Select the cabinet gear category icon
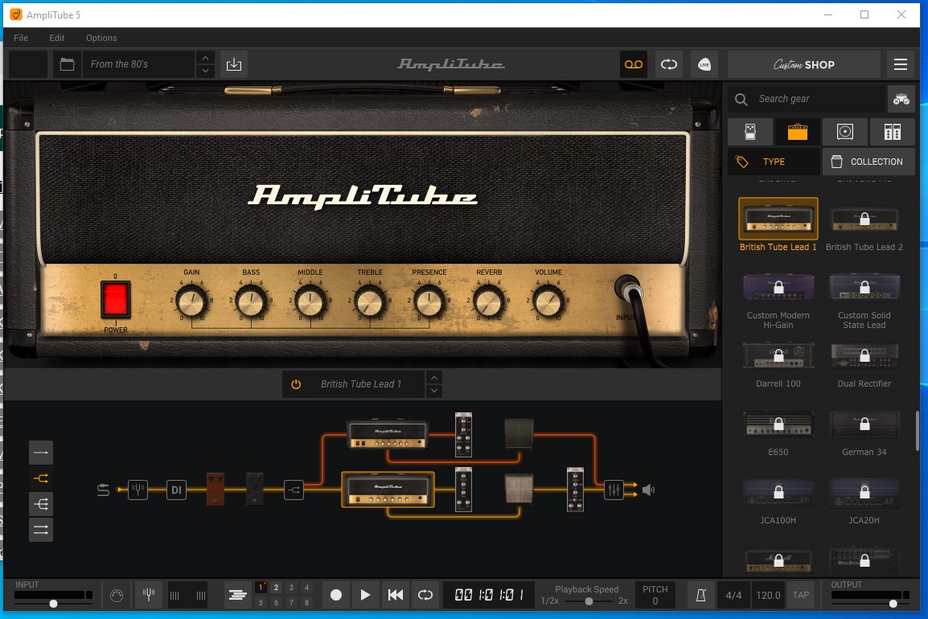 [x=844, y=132]
